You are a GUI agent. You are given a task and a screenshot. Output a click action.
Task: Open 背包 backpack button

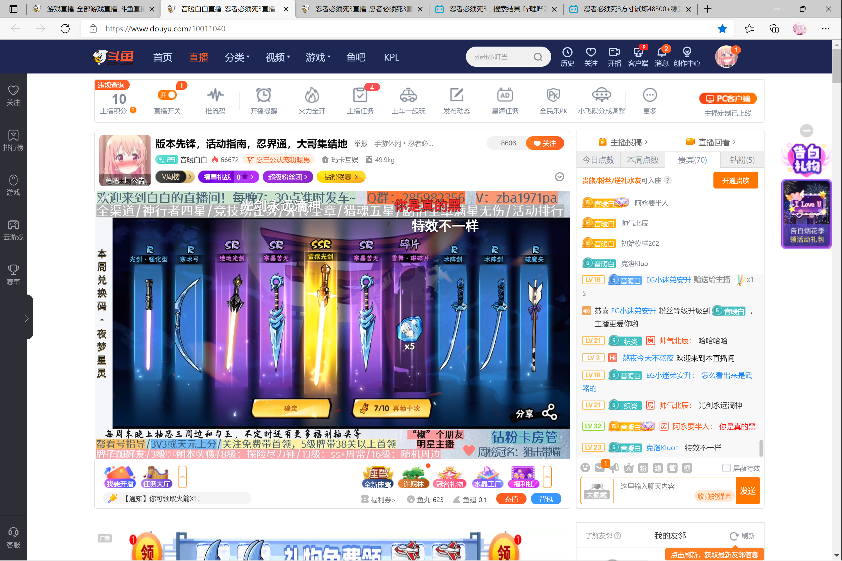click(x=546, y=499)
